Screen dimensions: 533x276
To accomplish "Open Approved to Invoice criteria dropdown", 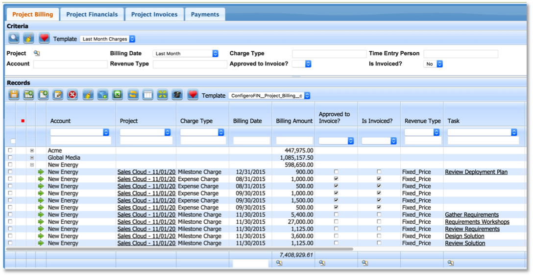I will pyautogui.click(x=302, y=64).
